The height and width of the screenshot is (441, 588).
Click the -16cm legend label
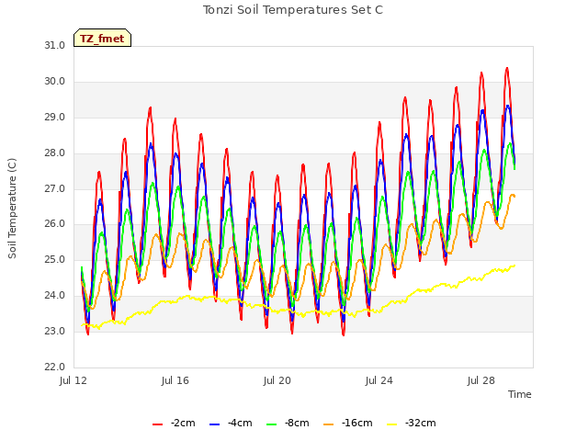coord(357,423)
